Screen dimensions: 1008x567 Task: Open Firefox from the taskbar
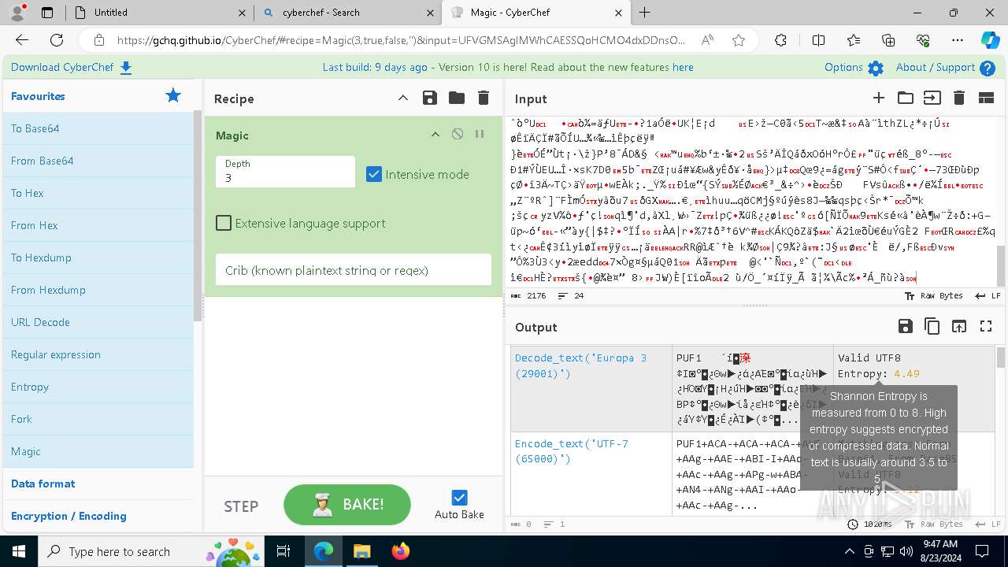pyautogui.click(x=401, y=551)
